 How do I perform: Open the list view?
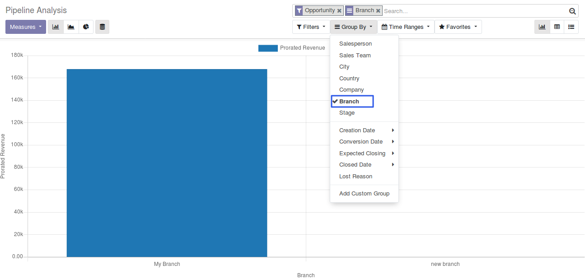[x=571, y=27]
